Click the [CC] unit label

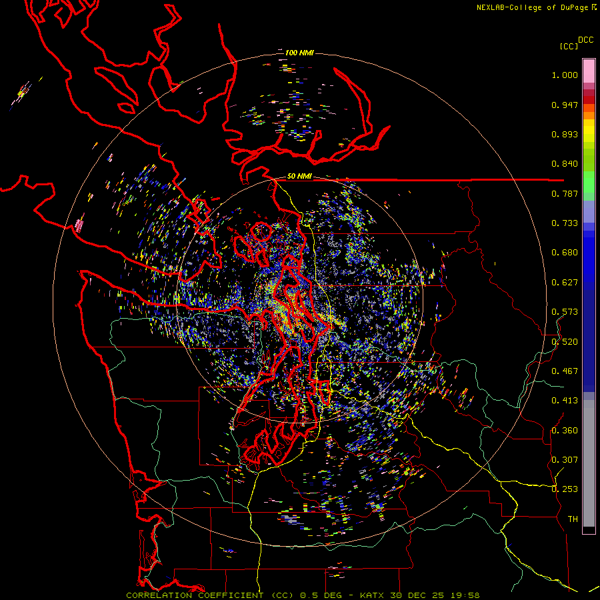(569, 46)
